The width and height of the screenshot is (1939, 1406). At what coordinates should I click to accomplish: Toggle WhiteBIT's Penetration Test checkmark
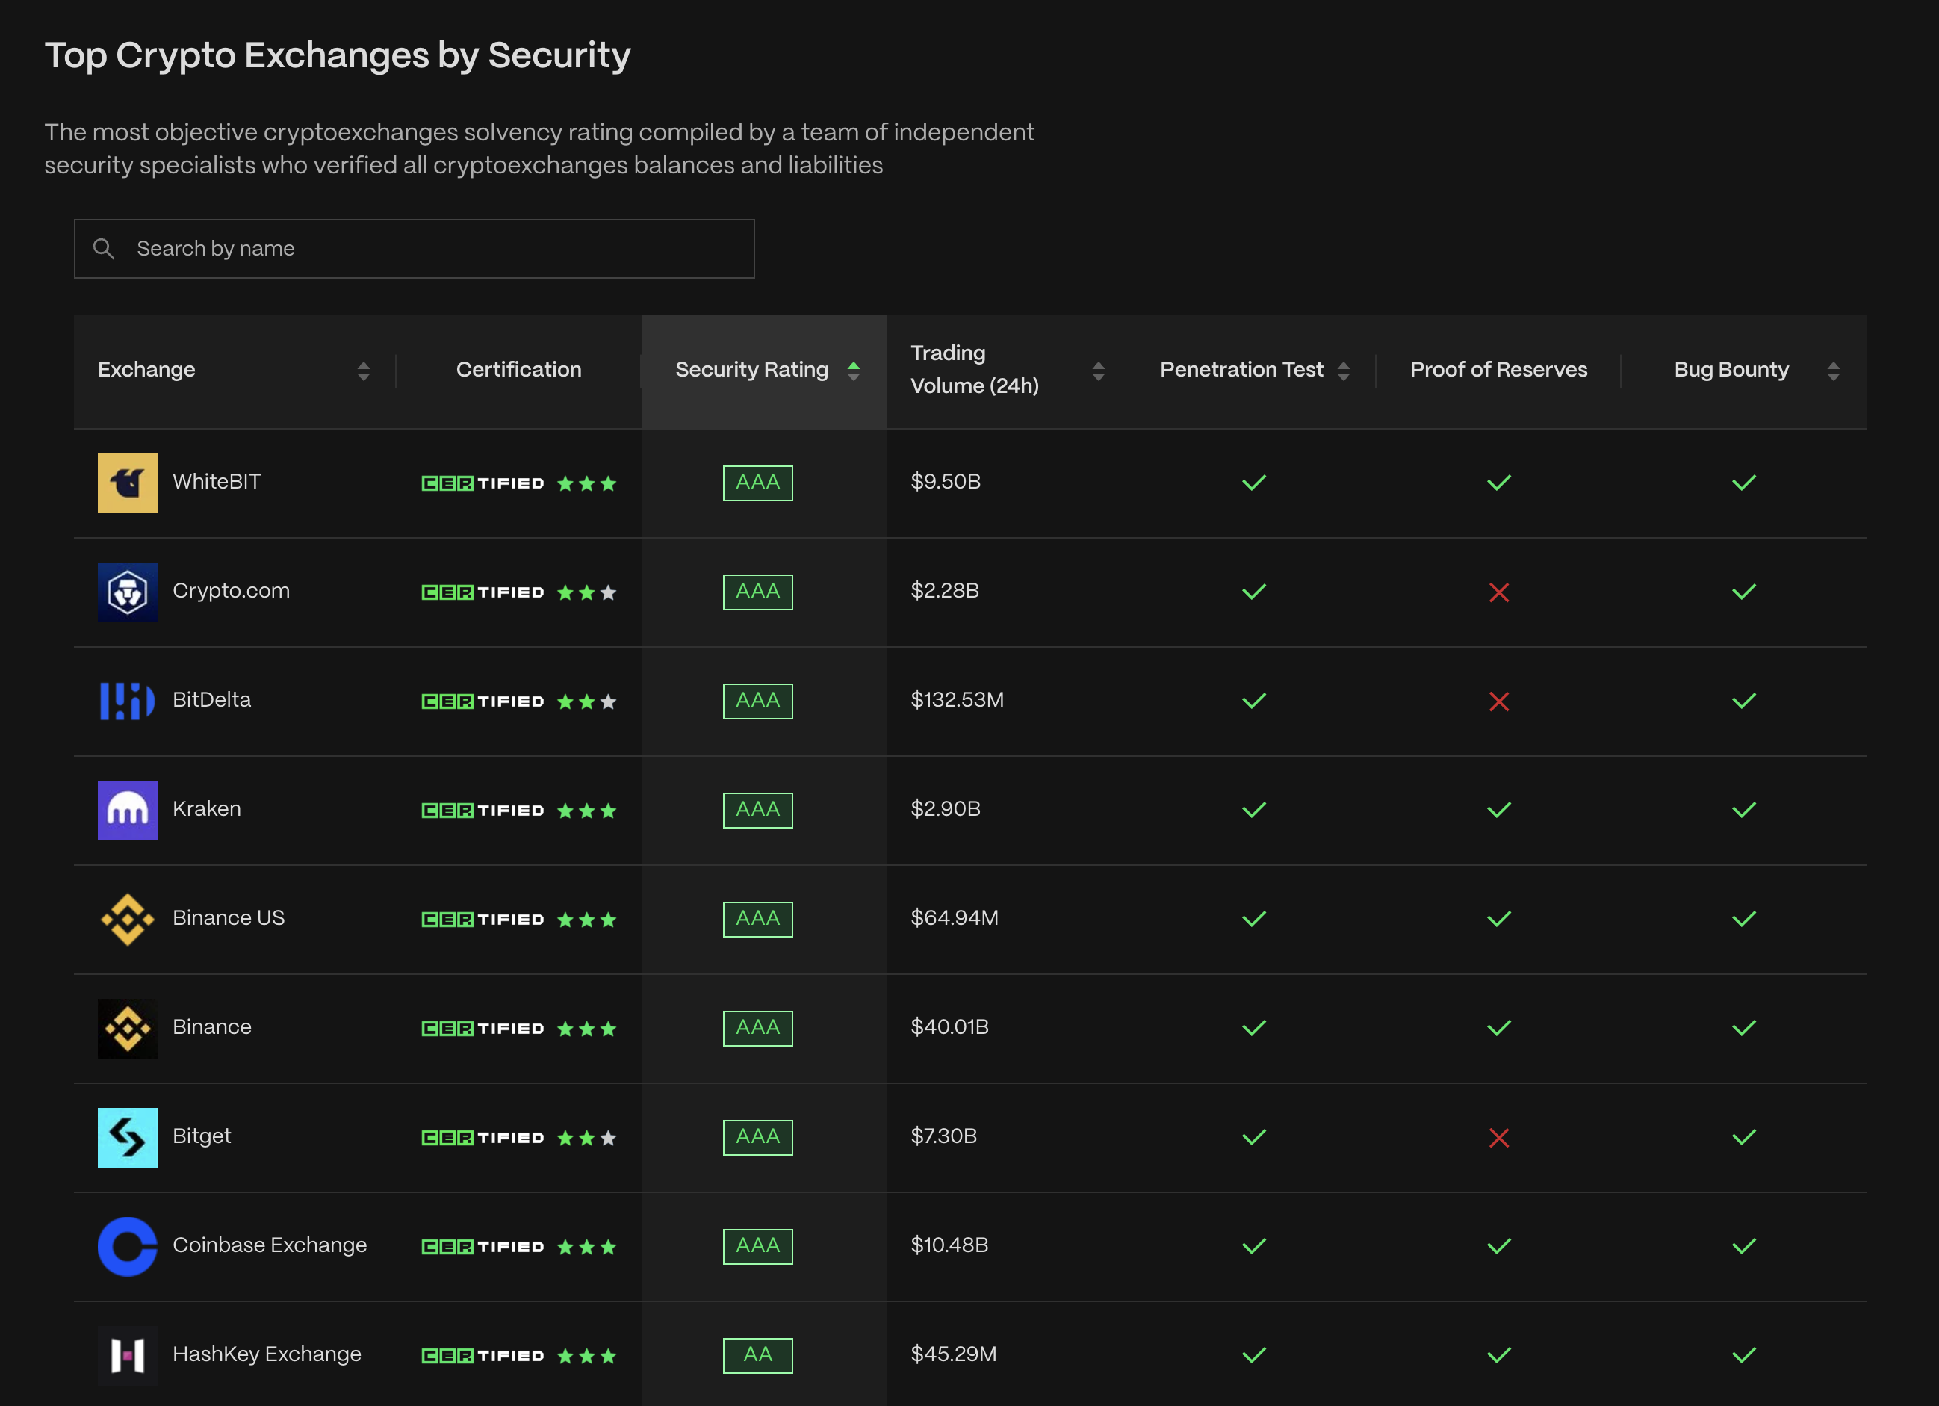tap(1253, 483)
